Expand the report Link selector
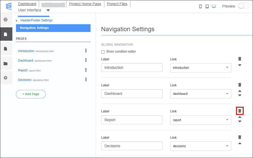This screenshot has width=253, height=158. point(227,120)
